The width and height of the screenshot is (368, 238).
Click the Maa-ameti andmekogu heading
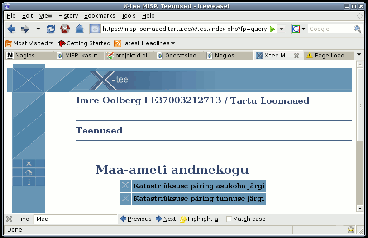[x=172, y=170]
